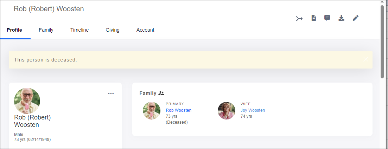Open the document notes icon
The image size is (388, 149).
pos(314,18)
